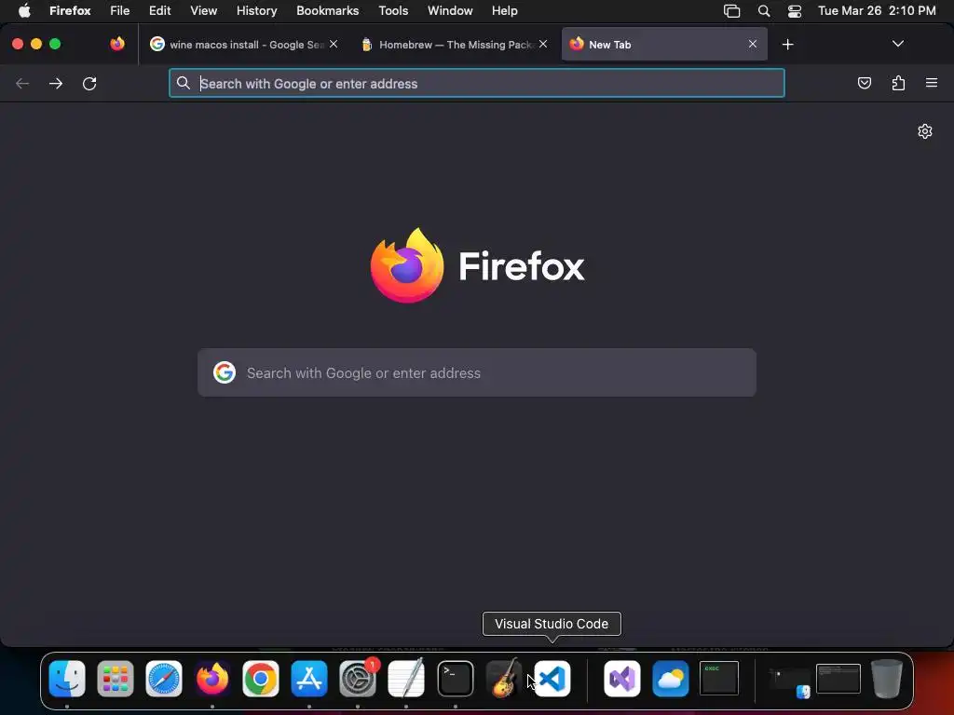Switch to wine macos install Google tab
This screenshot has height=715, width=954.
[243, 44]
